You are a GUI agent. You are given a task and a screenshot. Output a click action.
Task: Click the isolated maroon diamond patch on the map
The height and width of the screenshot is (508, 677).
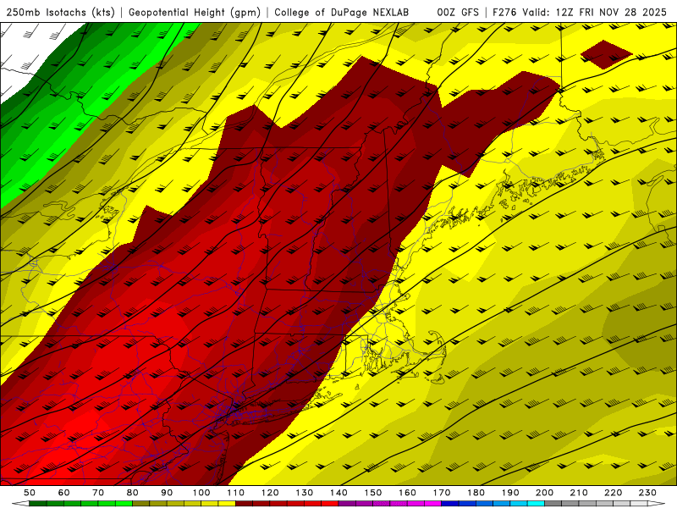point(606,54)
